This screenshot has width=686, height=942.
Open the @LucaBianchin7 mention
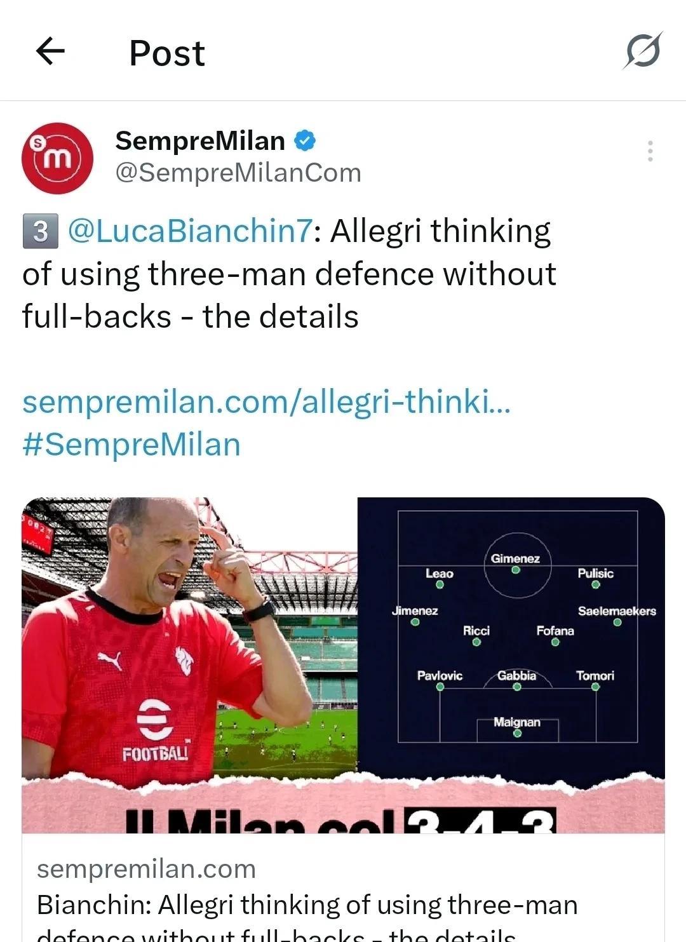coord(190,231)
